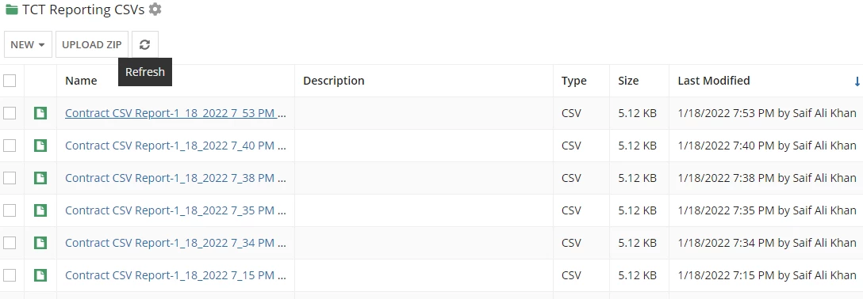
Task: Open the folder settings gear icon
Action: 155,9
